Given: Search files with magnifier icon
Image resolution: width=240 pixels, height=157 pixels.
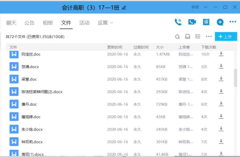Looking at the screenshot, I should click(x=177, y=37).
